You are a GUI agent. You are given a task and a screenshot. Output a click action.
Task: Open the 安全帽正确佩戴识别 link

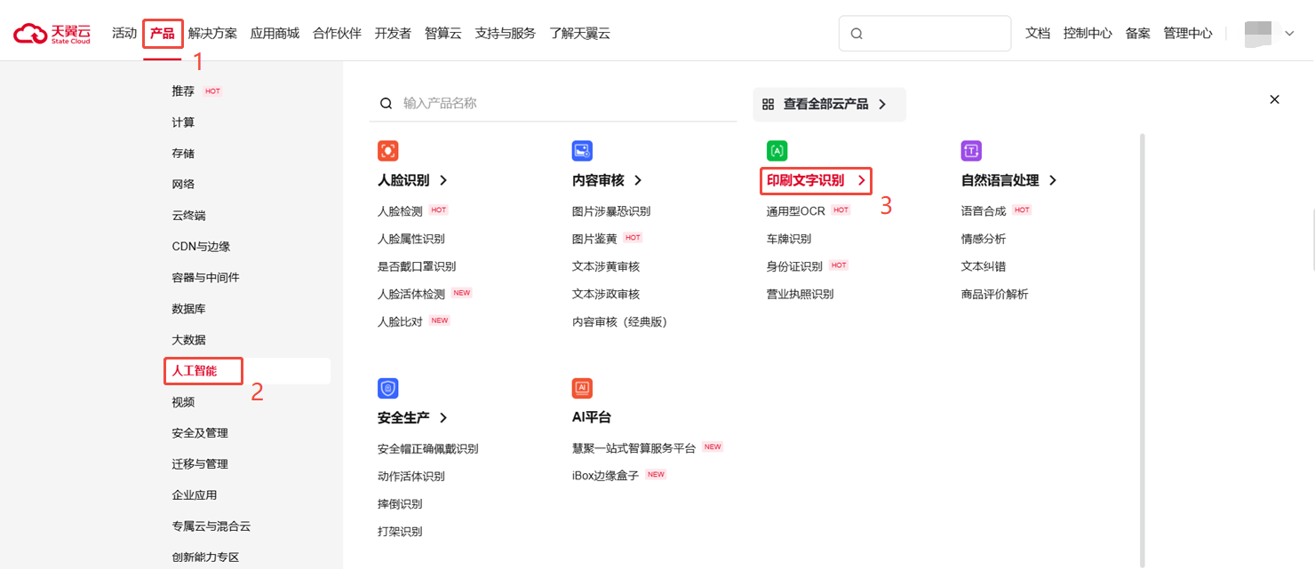click(x=428, y=449)
